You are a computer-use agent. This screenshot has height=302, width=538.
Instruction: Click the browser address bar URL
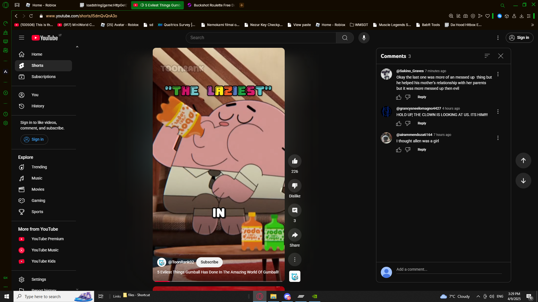click(x=81, y=16)
